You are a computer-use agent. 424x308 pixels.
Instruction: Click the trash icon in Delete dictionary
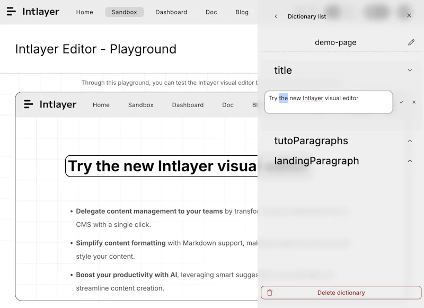tap(270, 293)
